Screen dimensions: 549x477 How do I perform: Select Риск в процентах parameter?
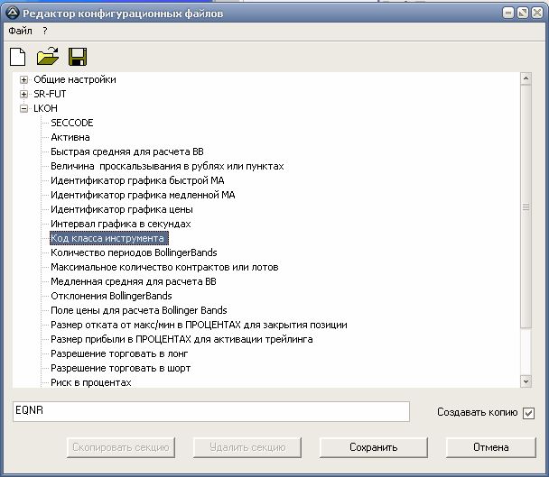[x=91, y=382]
